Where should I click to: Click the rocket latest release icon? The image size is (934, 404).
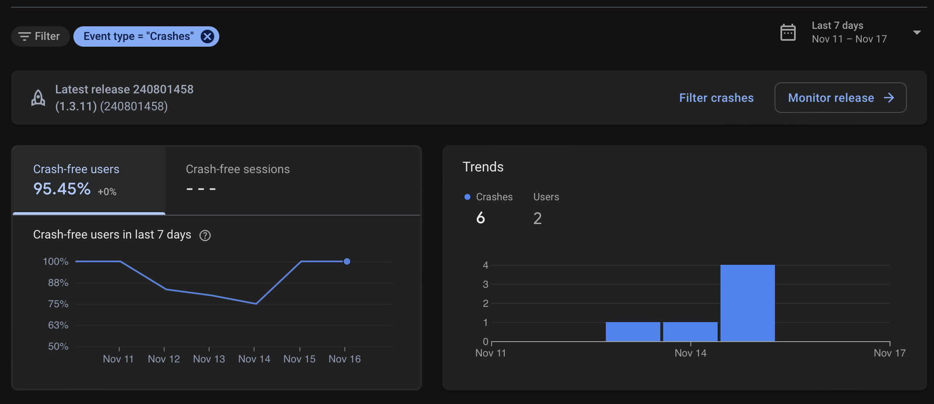(38, 98)
